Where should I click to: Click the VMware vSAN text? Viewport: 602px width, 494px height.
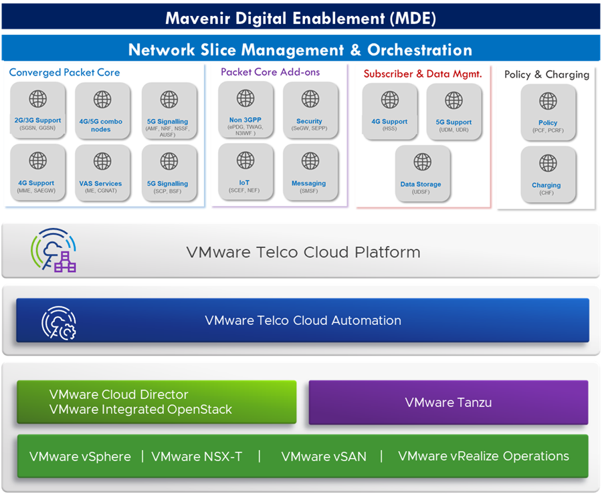click(324, 457)
